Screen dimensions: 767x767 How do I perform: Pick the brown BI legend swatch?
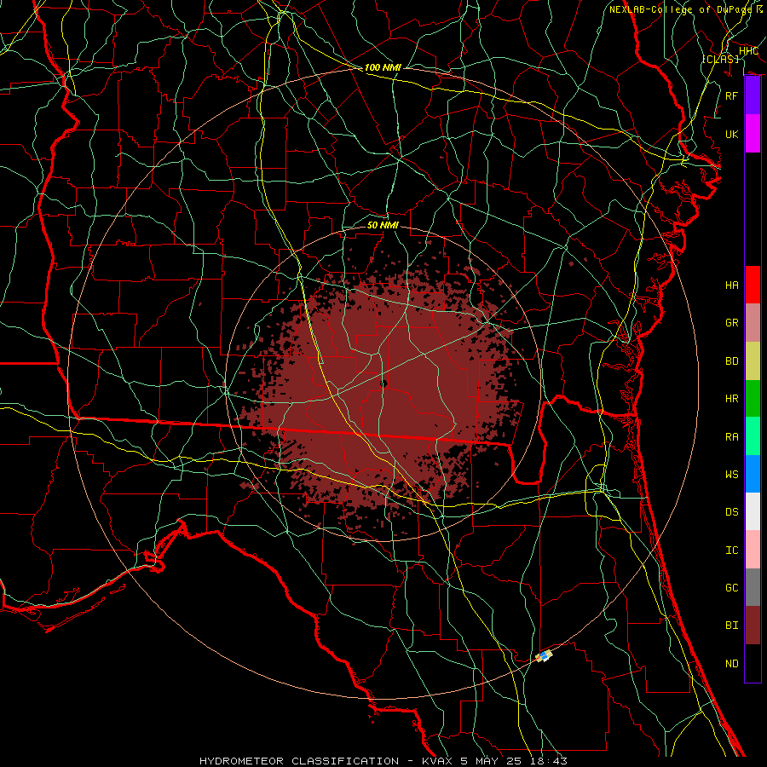tap(753, 626)
